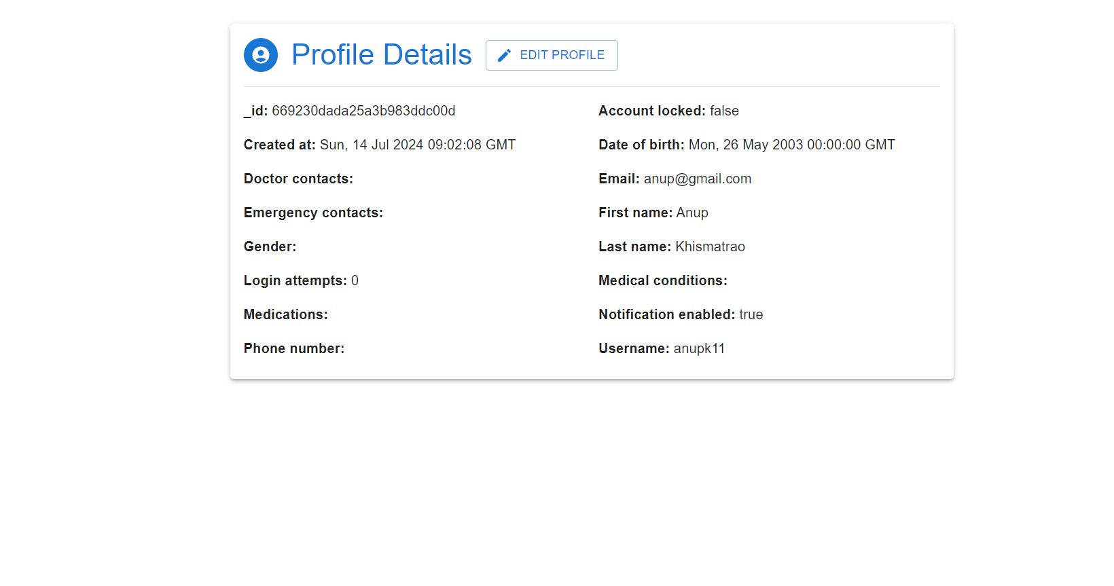The width and height of the screenshot is (1114, 586).
Task: Click Login attempts: 0 entry
Action: click(x=301, y=280)
